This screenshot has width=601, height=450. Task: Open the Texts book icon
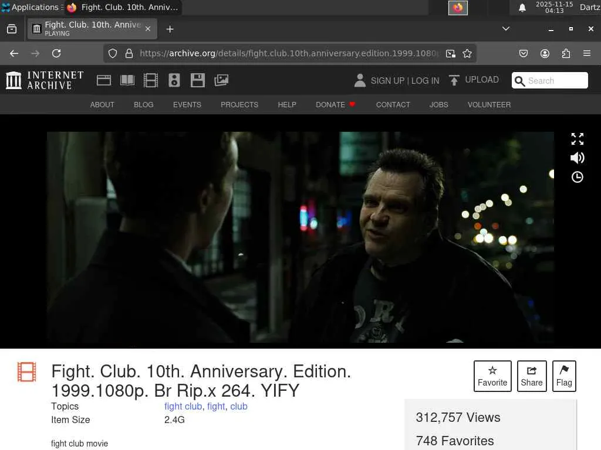tap(127, 80)
